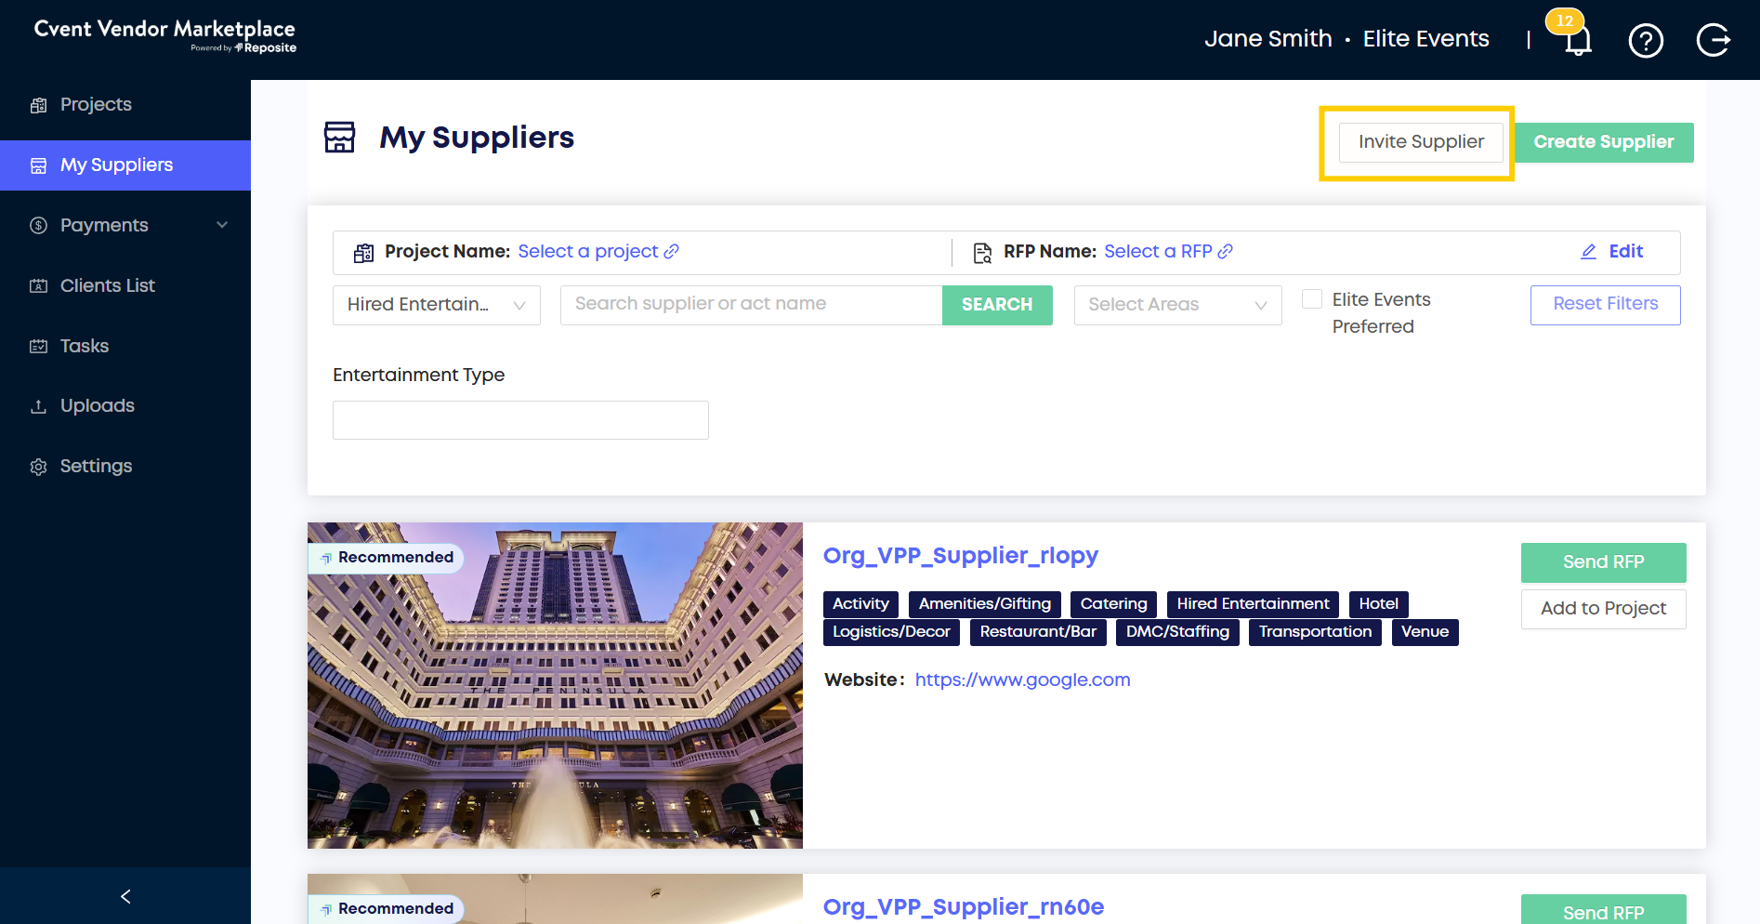Screen dimensions: 1760x924
Task: Click the Search supplier or act name field
Action: [751, 305]
